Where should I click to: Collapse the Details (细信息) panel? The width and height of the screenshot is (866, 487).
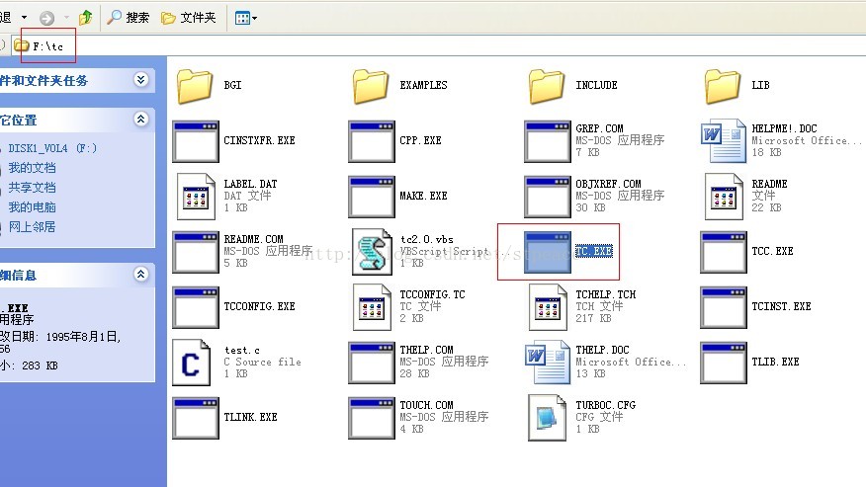(x=140, y=275)
